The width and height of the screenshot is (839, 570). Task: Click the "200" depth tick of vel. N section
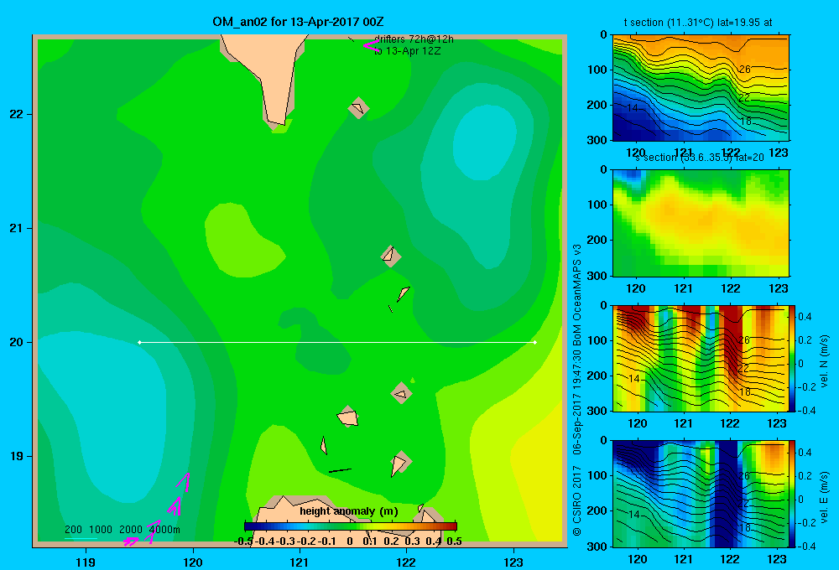pyautogui.click(x=597, y=376)
